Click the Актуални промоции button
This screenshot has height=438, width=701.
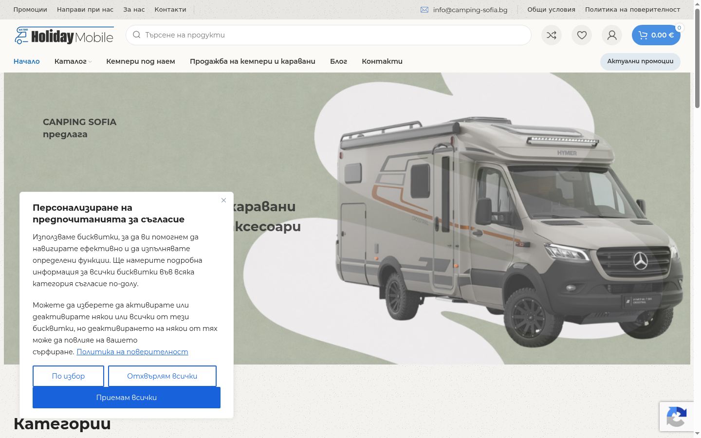pos(640,61)
